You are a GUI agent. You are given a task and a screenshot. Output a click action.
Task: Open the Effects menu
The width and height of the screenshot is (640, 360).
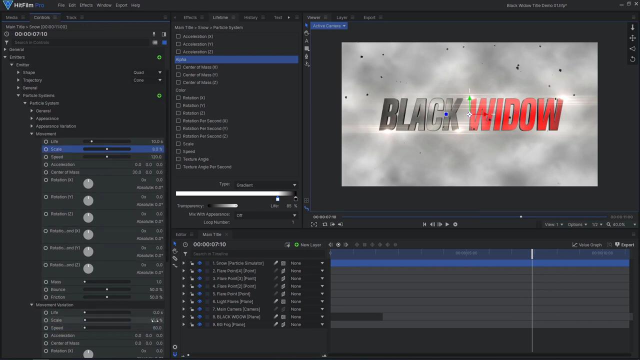coord(86,5)
